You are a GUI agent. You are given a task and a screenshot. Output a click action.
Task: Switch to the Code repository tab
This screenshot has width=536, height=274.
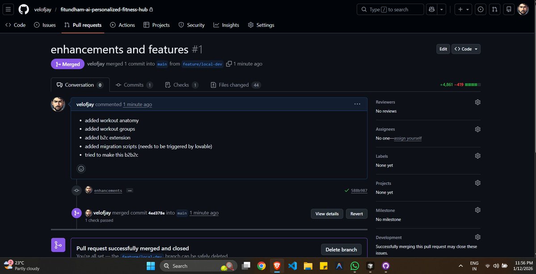tap(16, 25)
